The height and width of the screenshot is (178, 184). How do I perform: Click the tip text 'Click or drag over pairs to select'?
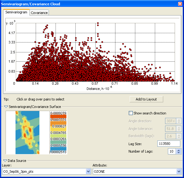click(40, 99)
